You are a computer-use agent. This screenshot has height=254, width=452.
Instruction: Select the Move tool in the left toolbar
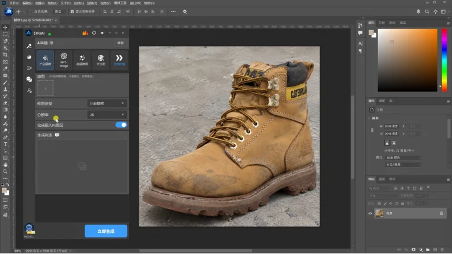coord(5,28)
